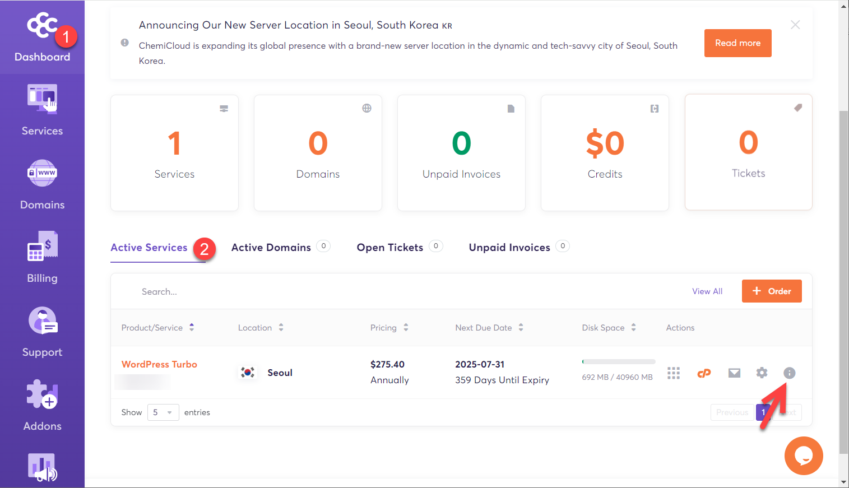Image resolution: width=849 pixels, height=488 pixels.
Task: Open the service details info icon
Action: pyautogui.click(x=789, y=373)
